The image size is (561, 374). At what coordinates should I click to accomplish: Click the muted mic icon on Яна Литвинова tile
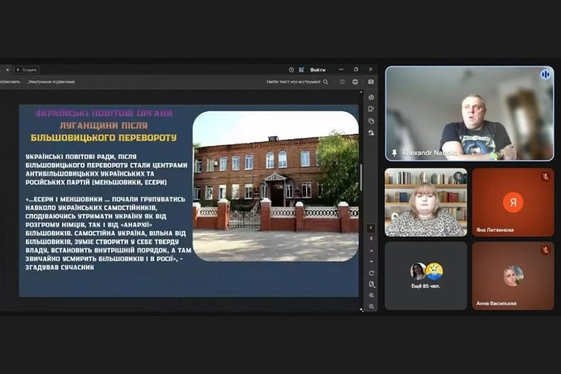(x=545, y=176)
